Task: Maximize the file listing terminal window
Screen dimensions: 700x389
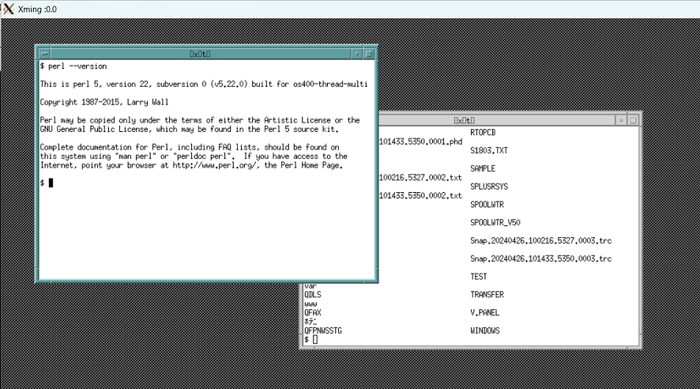Action: tap(634, 120)
